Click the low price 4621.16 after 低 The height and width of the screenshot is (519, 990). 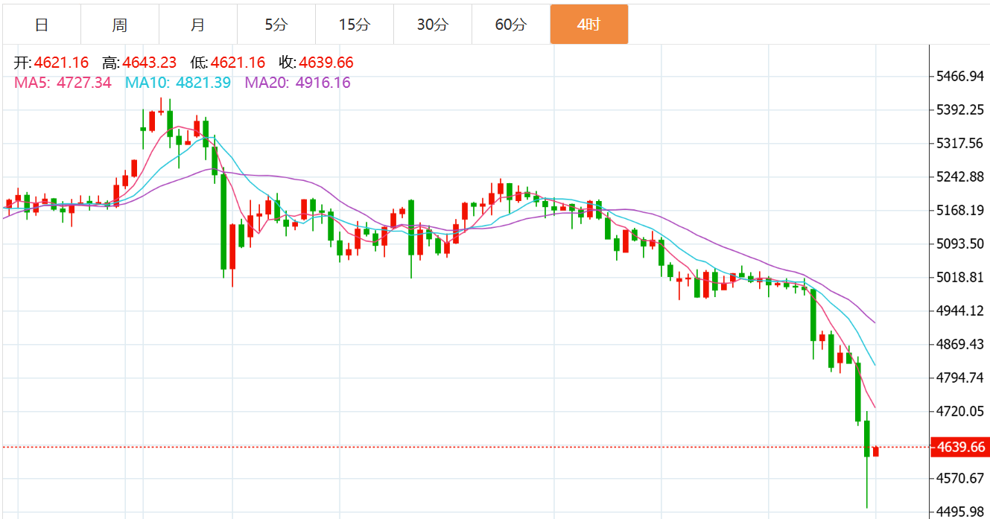tap(238, 63)
